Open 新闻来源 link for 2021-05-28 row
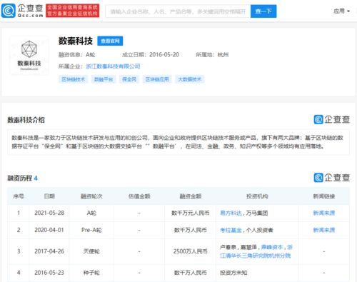 (324, 213)
